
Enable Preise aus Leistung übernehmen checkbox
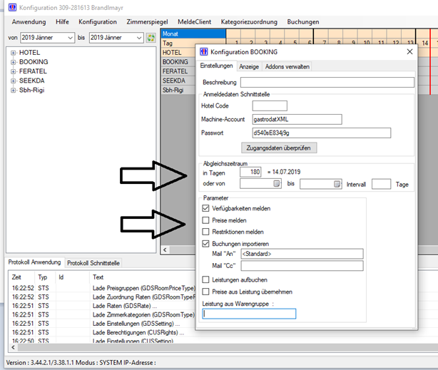tap(205, 292)
